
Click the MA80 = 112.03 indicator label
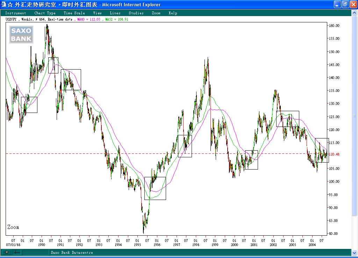89,20
